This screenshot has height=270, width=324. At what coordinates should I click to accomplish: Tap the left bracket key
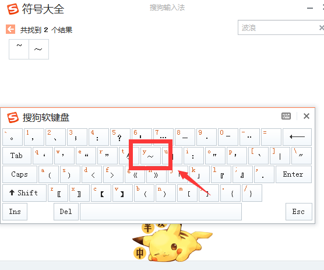click(258, 156)
